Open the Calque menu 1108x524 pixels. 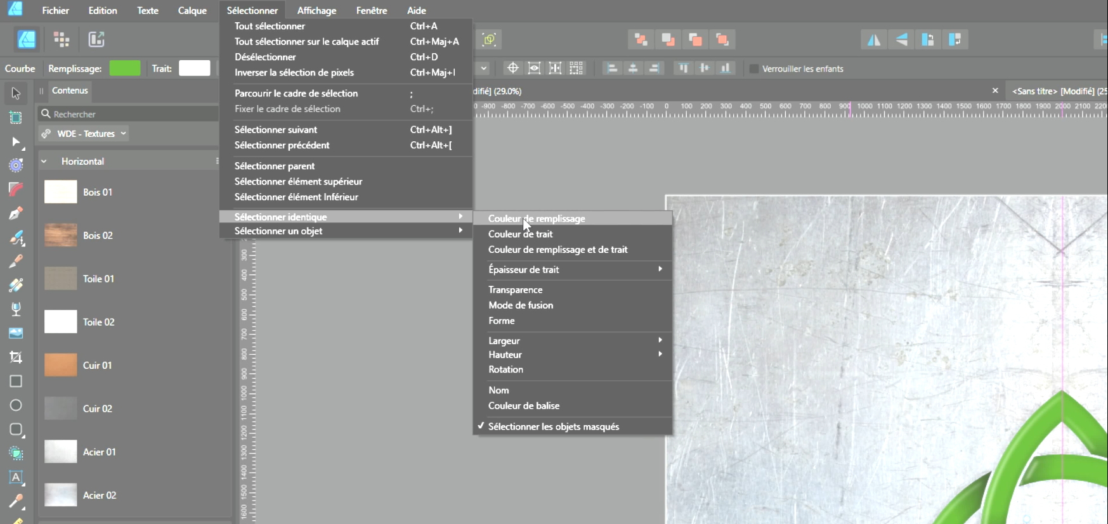coord(192,10)
